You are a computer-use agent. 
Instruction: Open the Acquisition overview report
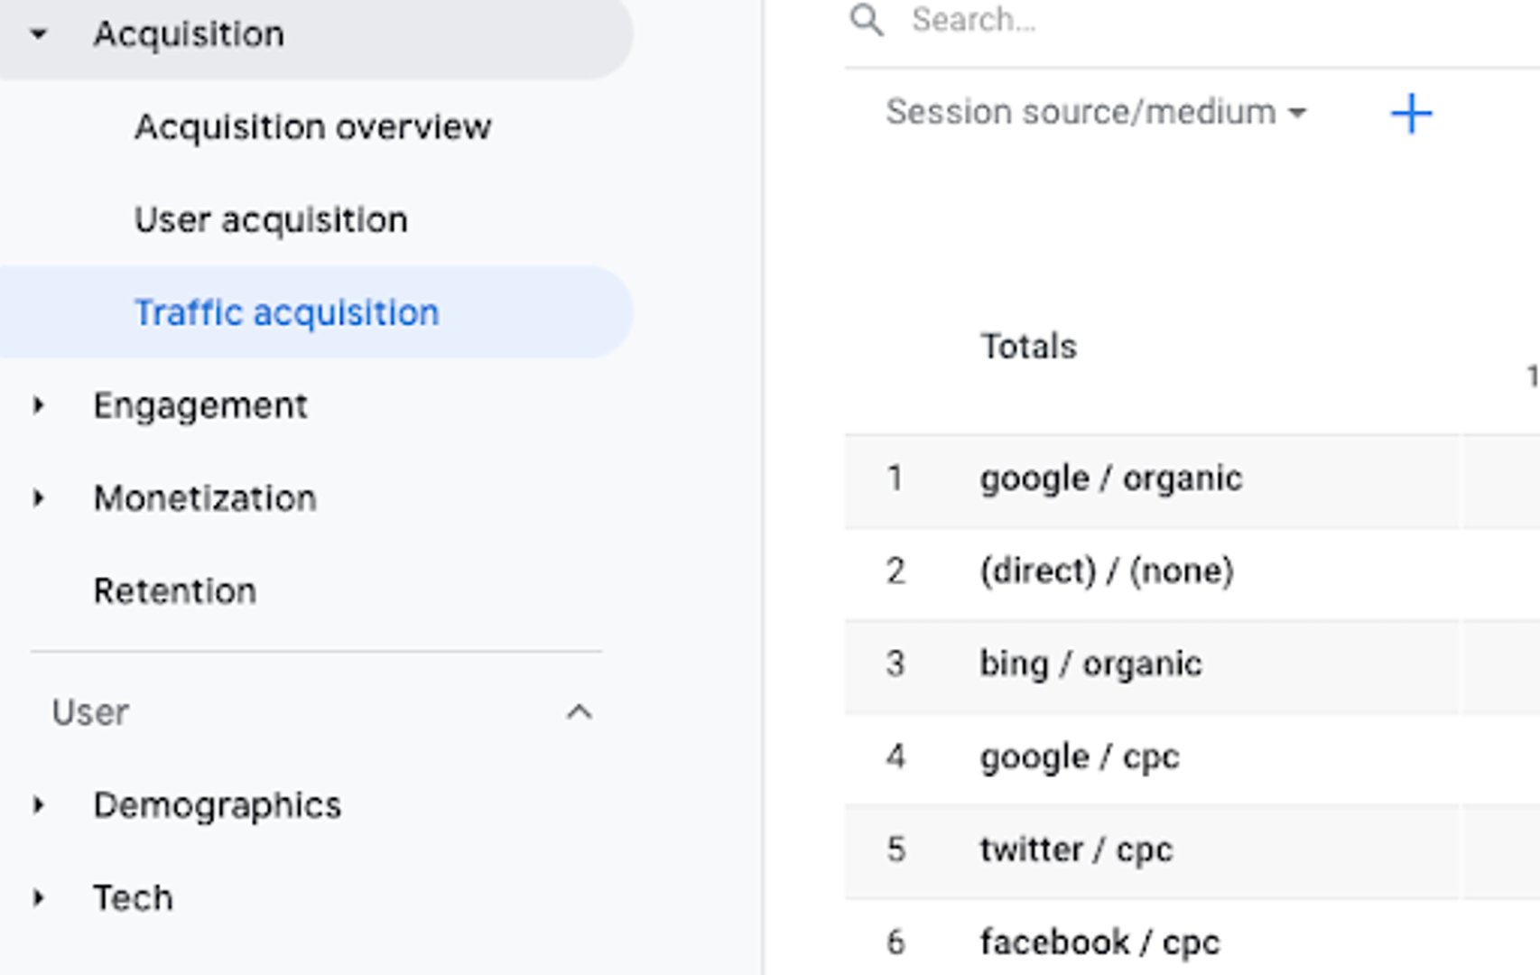point(312,126)
